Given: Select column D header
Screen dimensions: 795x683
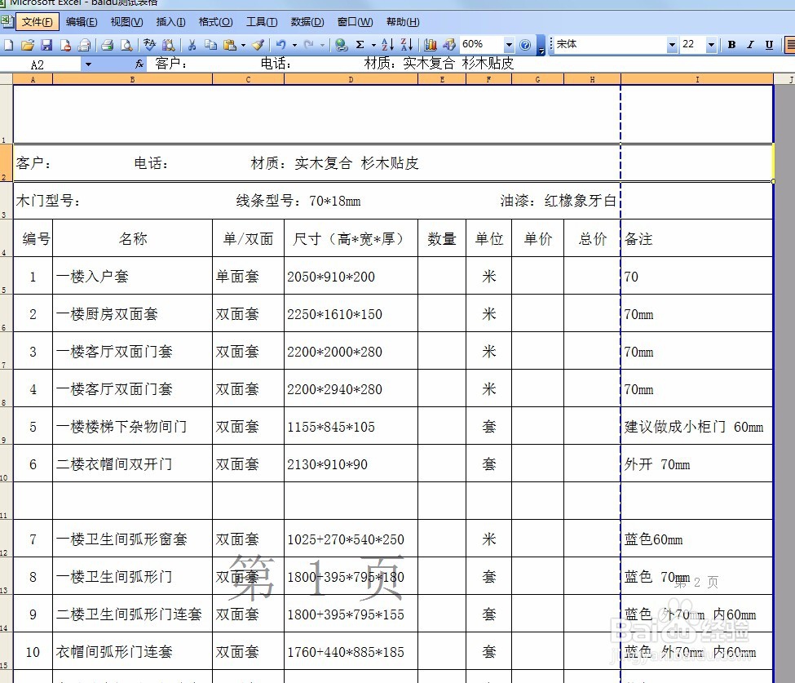Looking at the screenshot, I should click(x=351, y=79).
